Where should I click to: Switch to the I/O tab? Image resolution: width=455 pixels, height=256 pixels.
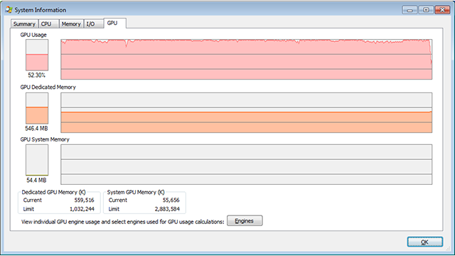tap(93, 24)
